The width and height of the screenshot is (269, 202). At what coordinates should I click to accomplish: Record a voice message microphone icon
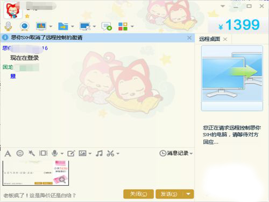coord(55,154)
